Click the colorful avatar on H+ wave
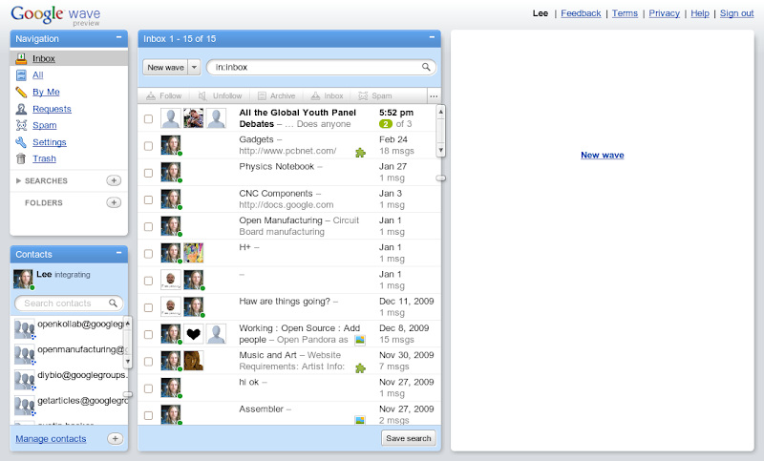 pos(194,253)
